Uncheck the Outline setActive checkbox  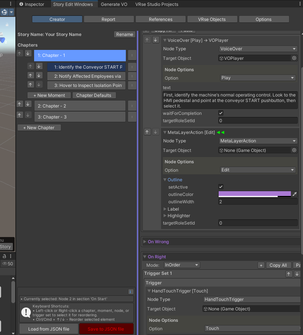tap(221, 187)
